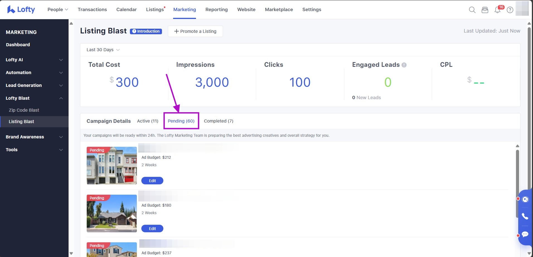Open the floating phone dialer icon
The image size is (533, 257).
(525, 216)
